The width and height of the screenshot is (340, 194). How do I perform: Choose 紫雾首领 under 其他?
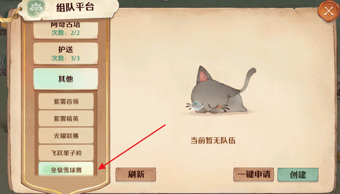66,101
